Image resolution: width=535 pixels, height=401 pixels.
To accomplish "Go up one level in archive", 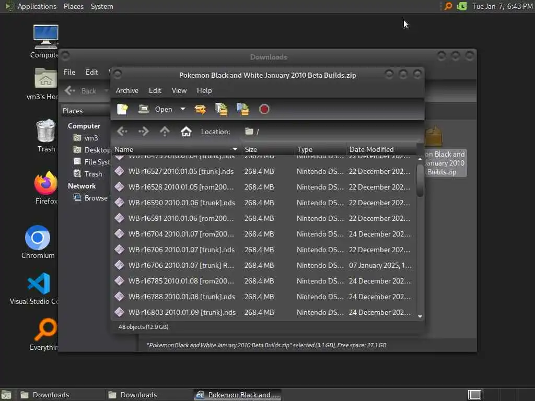I will pyautogui.click(x=165, y=131).
